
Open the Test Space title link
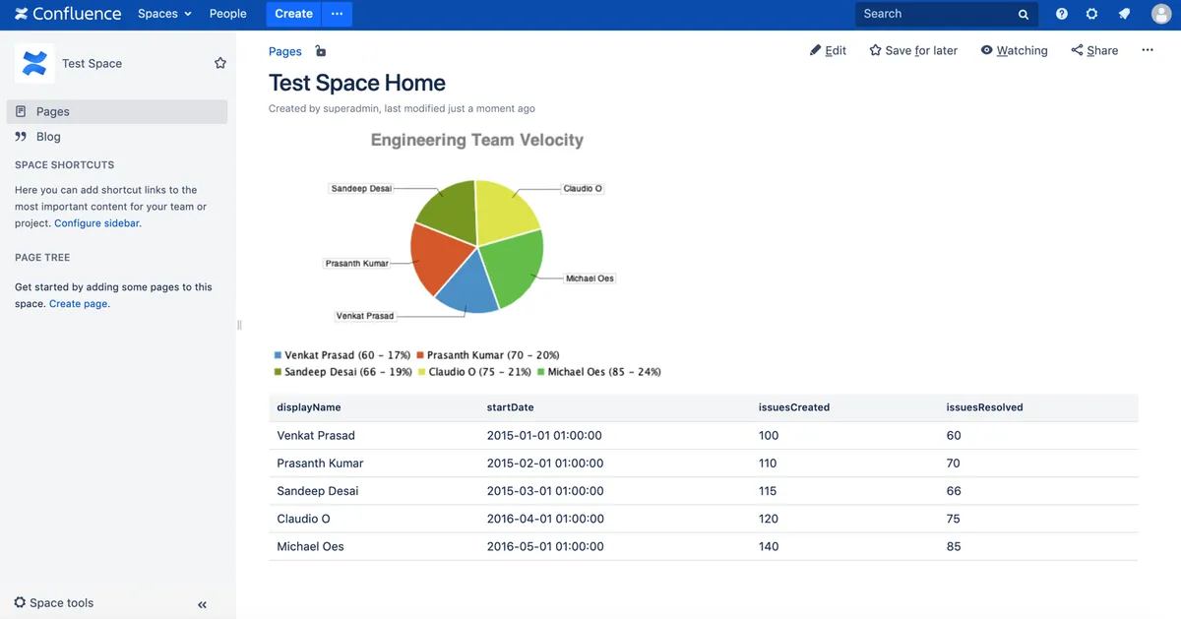[92, 63]
